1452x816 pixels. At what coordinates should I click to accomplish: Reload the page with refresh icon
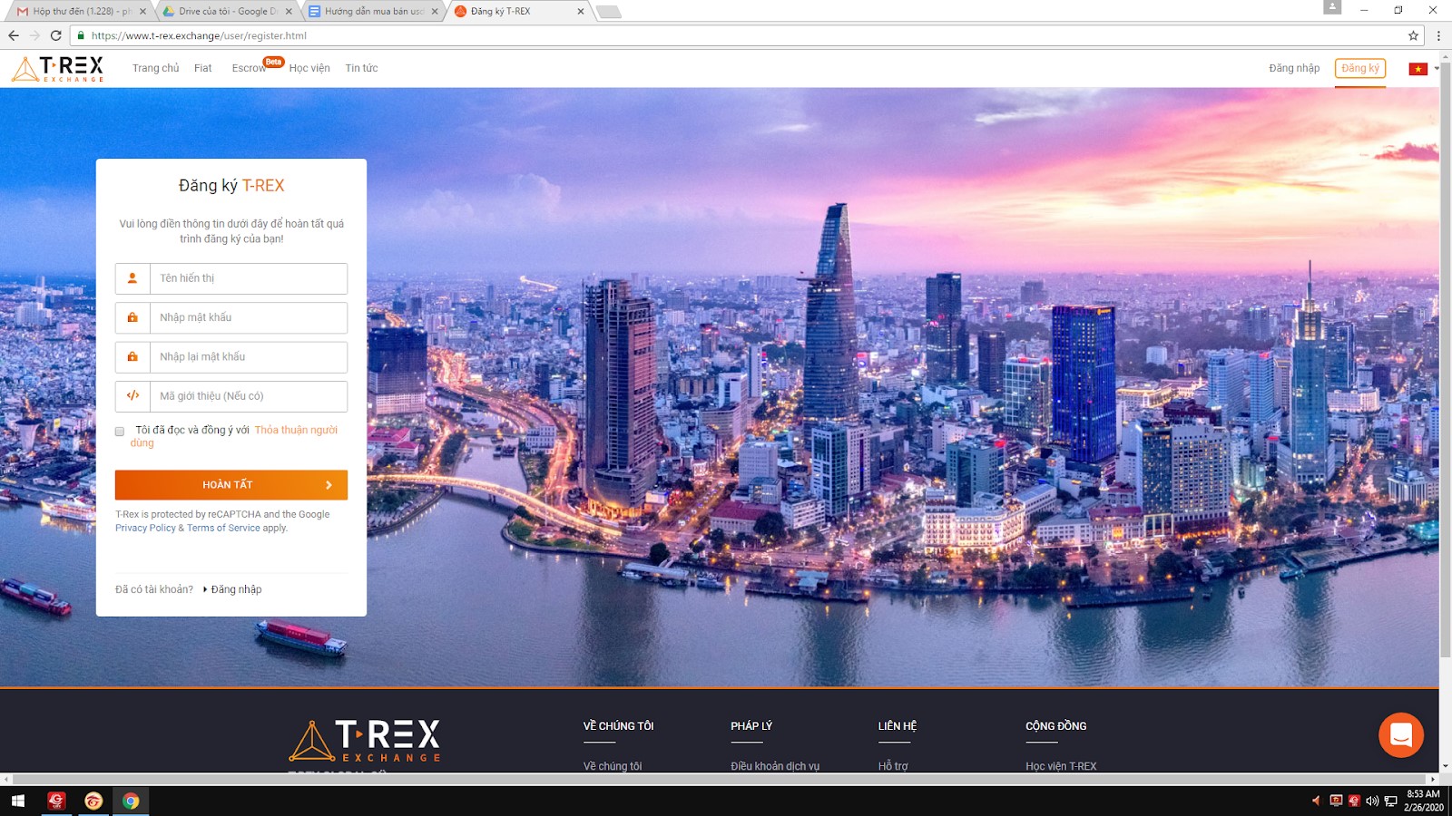(x=56, y=35)
